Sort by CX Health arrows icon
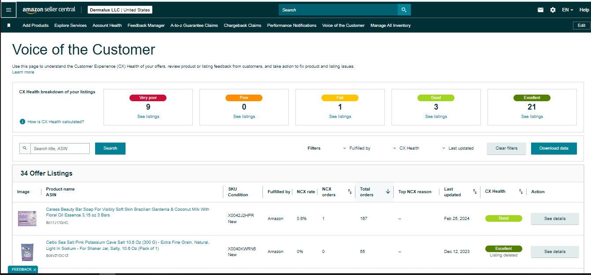The width and height of the screenshot is (591, 275). tap(521, 191)
